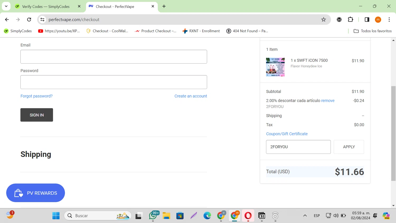The height and width of the screenshot is (223, 396).
Task: Expand the tab search dropdown
Action: pos(6,6)
